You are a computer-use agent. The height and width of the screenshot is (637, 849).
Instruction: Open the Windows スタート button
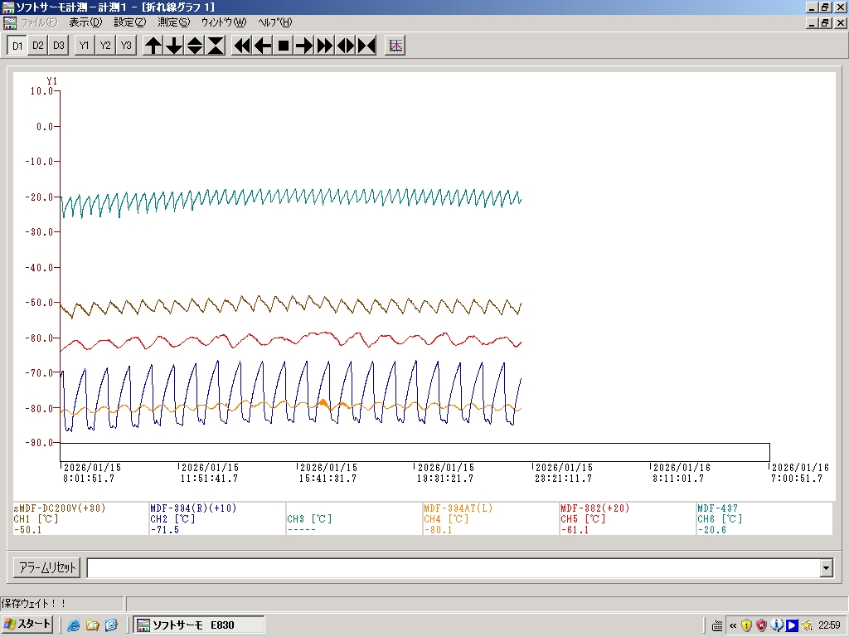point(28,625)
